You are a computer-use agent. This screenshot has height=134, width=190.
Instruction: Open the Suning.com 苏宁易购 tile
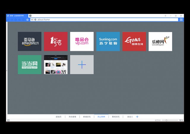coord(108,41)
